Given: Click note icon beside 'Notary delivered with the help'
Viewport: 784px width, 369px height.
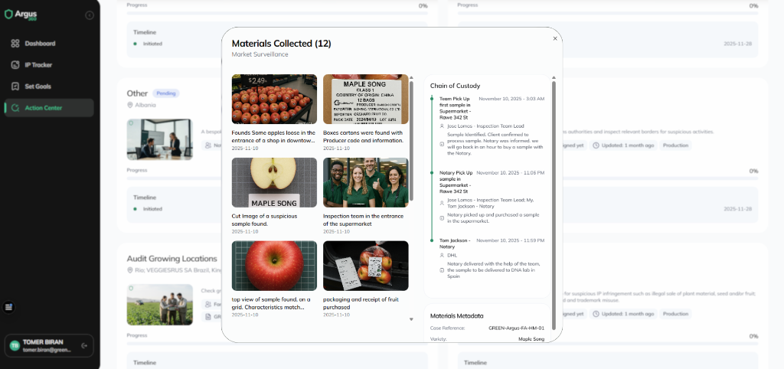Looking at the screenshot, I should pyautogui.click(x=442, y=270).
